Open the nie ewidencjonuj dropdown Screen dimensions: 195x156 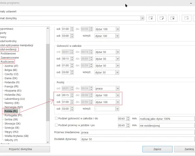tap(167, 125)
